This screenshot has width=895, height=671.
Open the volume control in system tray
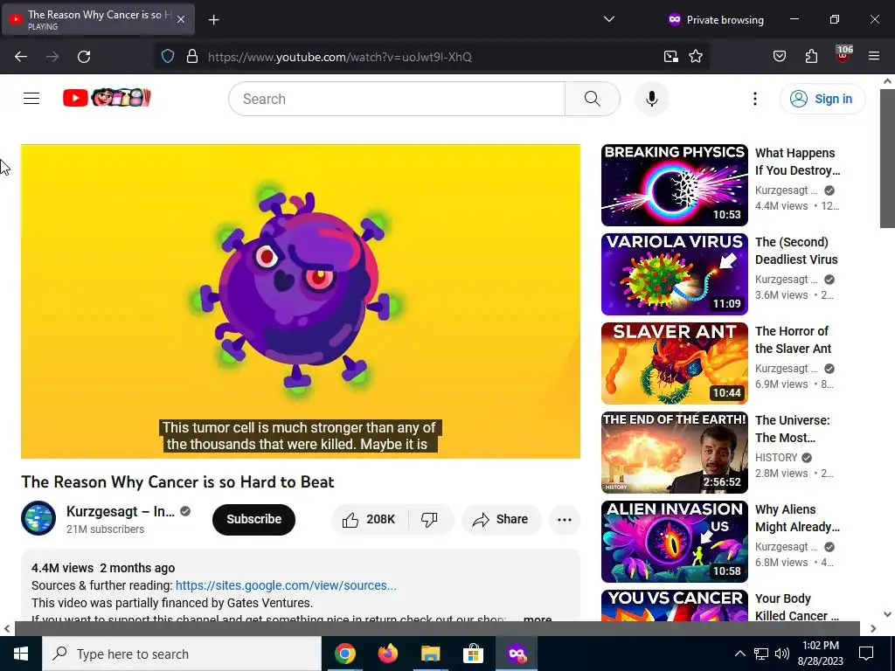point(782,654)
